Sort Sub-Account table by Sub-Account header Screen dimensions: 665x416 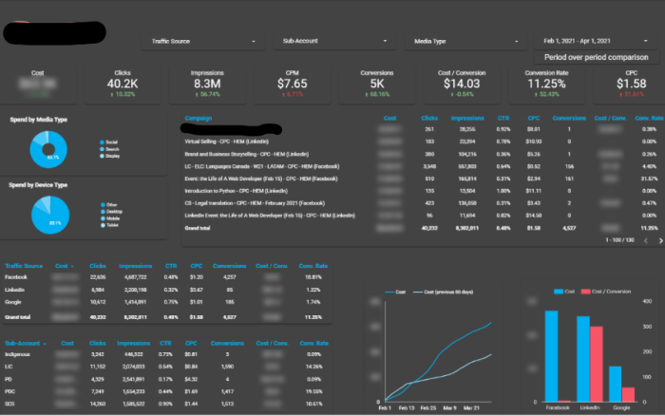pyautogui.click(x=25, y=343)
